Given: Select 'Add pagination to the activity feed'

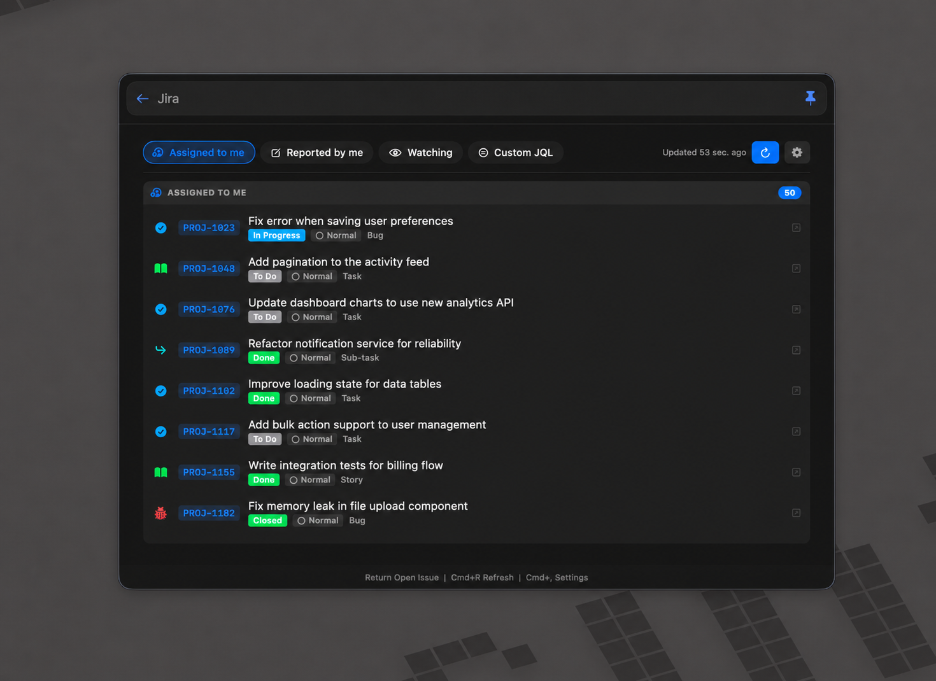Looking at the screenshot, I should click(x=339, y=262).
